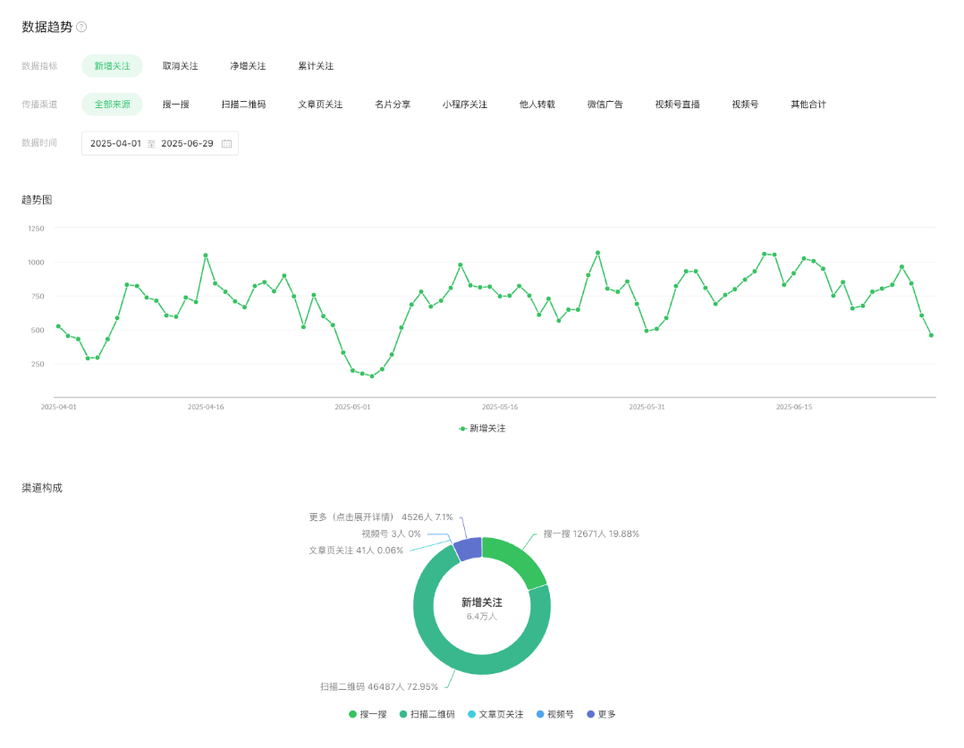Toggle 视频号 legend item below donut chart

[x=554, y=715]
